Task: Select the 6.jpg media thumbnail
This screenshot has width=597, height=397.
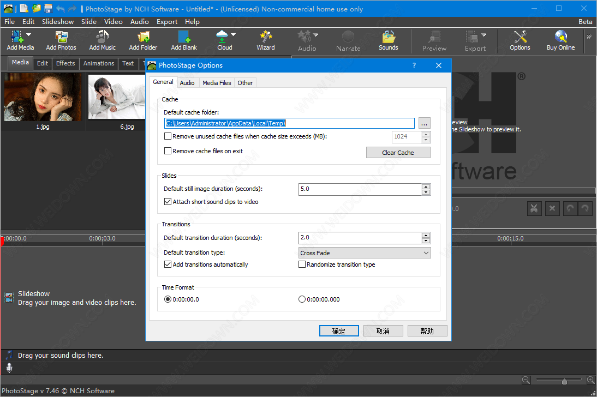Action: point(116,97)
